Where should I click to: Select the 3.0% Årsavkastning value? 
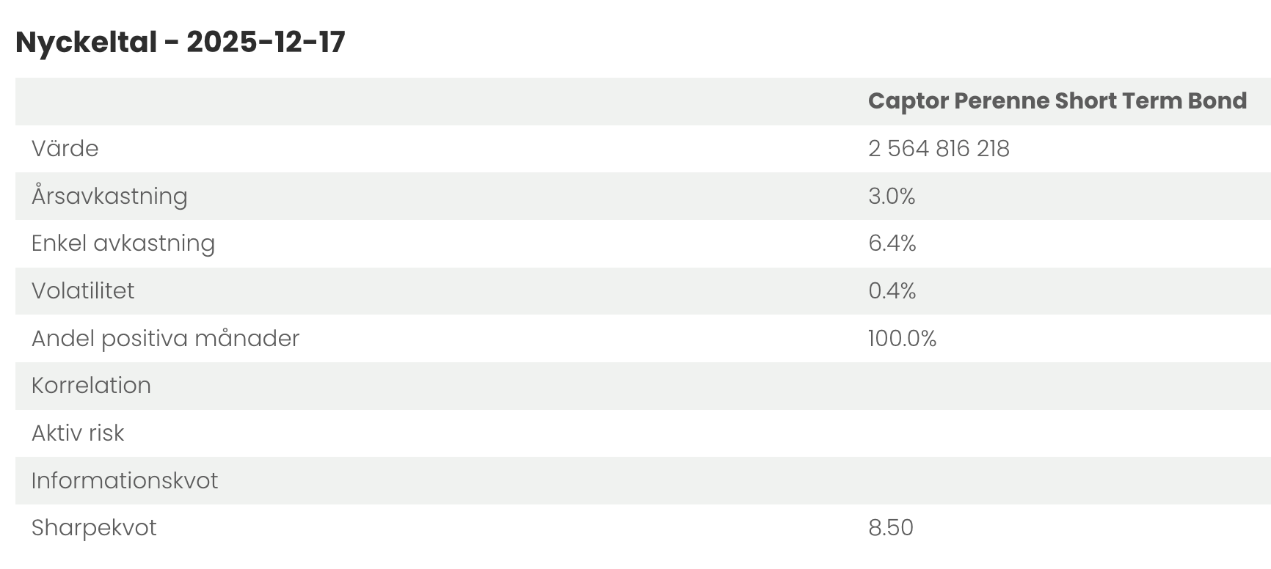coord(892,197)
